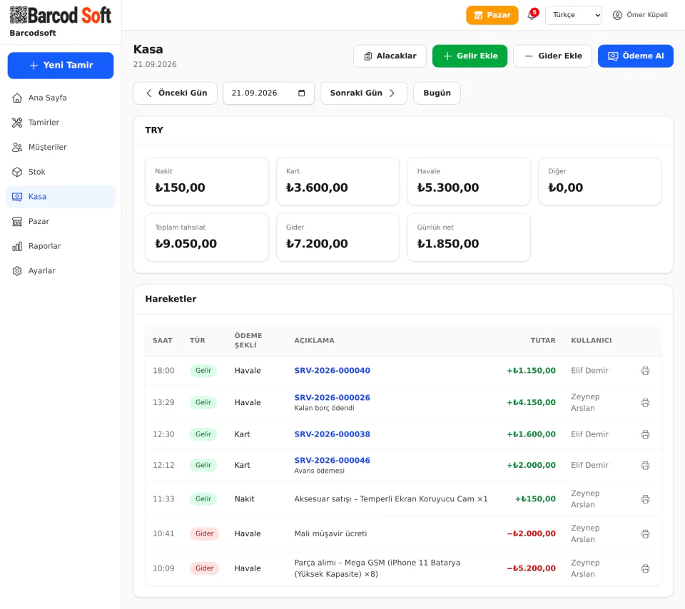Open the SRV-2026-000040 service link
685x609 pixels.
(332, 371)
